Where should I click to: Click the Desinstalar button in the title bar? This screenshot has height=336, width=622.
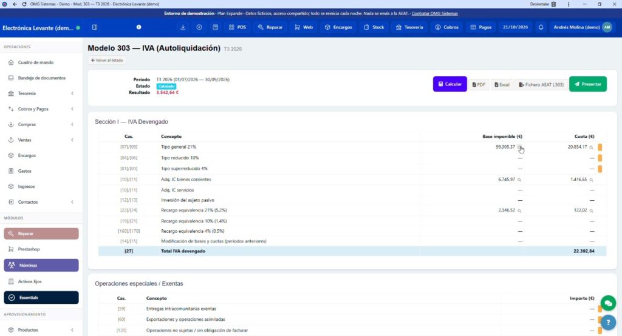[543, 4]
